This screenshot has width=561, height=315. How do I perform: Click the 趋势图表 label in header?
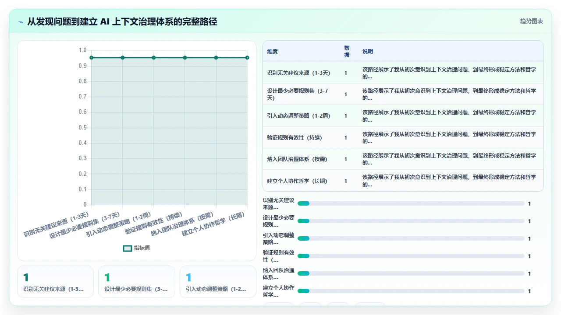[x=532, y=21]
